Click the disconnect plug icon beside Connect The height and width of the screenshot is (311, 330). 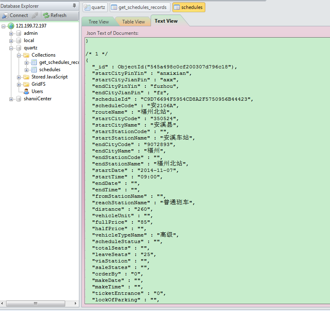click(35, 15)
